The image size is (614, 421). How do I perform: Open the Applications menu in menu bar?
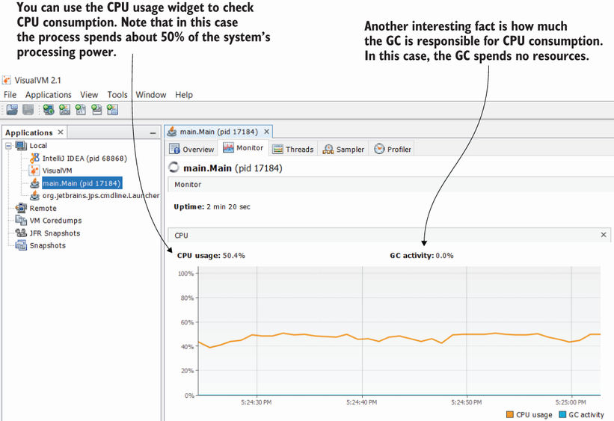pos(49,95)
